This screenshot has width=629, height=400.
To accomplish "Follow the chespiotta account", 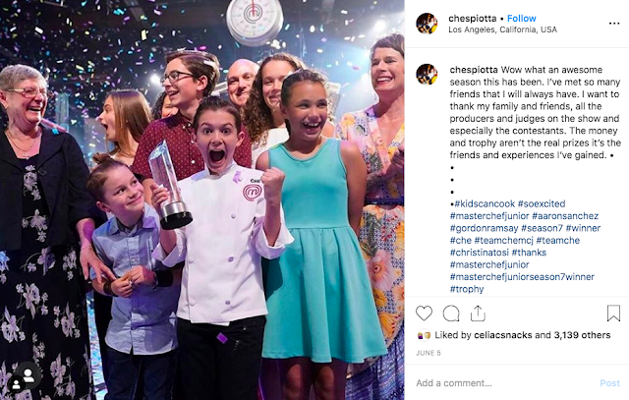I will click(521, 19).
